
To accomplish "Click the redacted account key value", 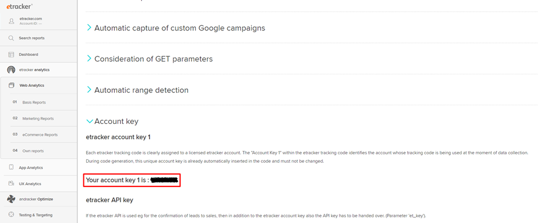I will tap(165, 180).
